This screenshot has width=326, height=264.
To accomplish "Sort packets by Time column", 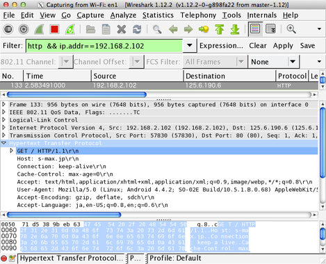I will point(57,76).
